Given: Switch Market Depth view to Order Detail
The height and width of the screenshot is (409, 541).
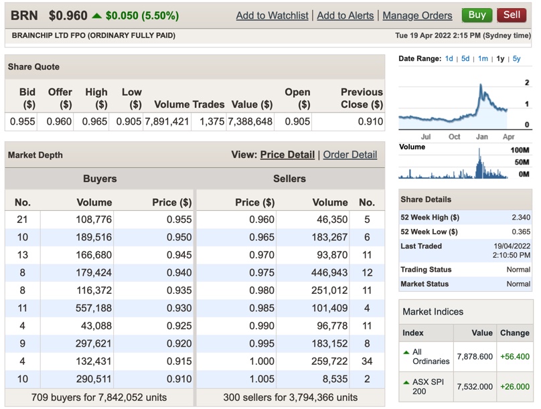Looking at the screenshot, I should tap(350, 155).
